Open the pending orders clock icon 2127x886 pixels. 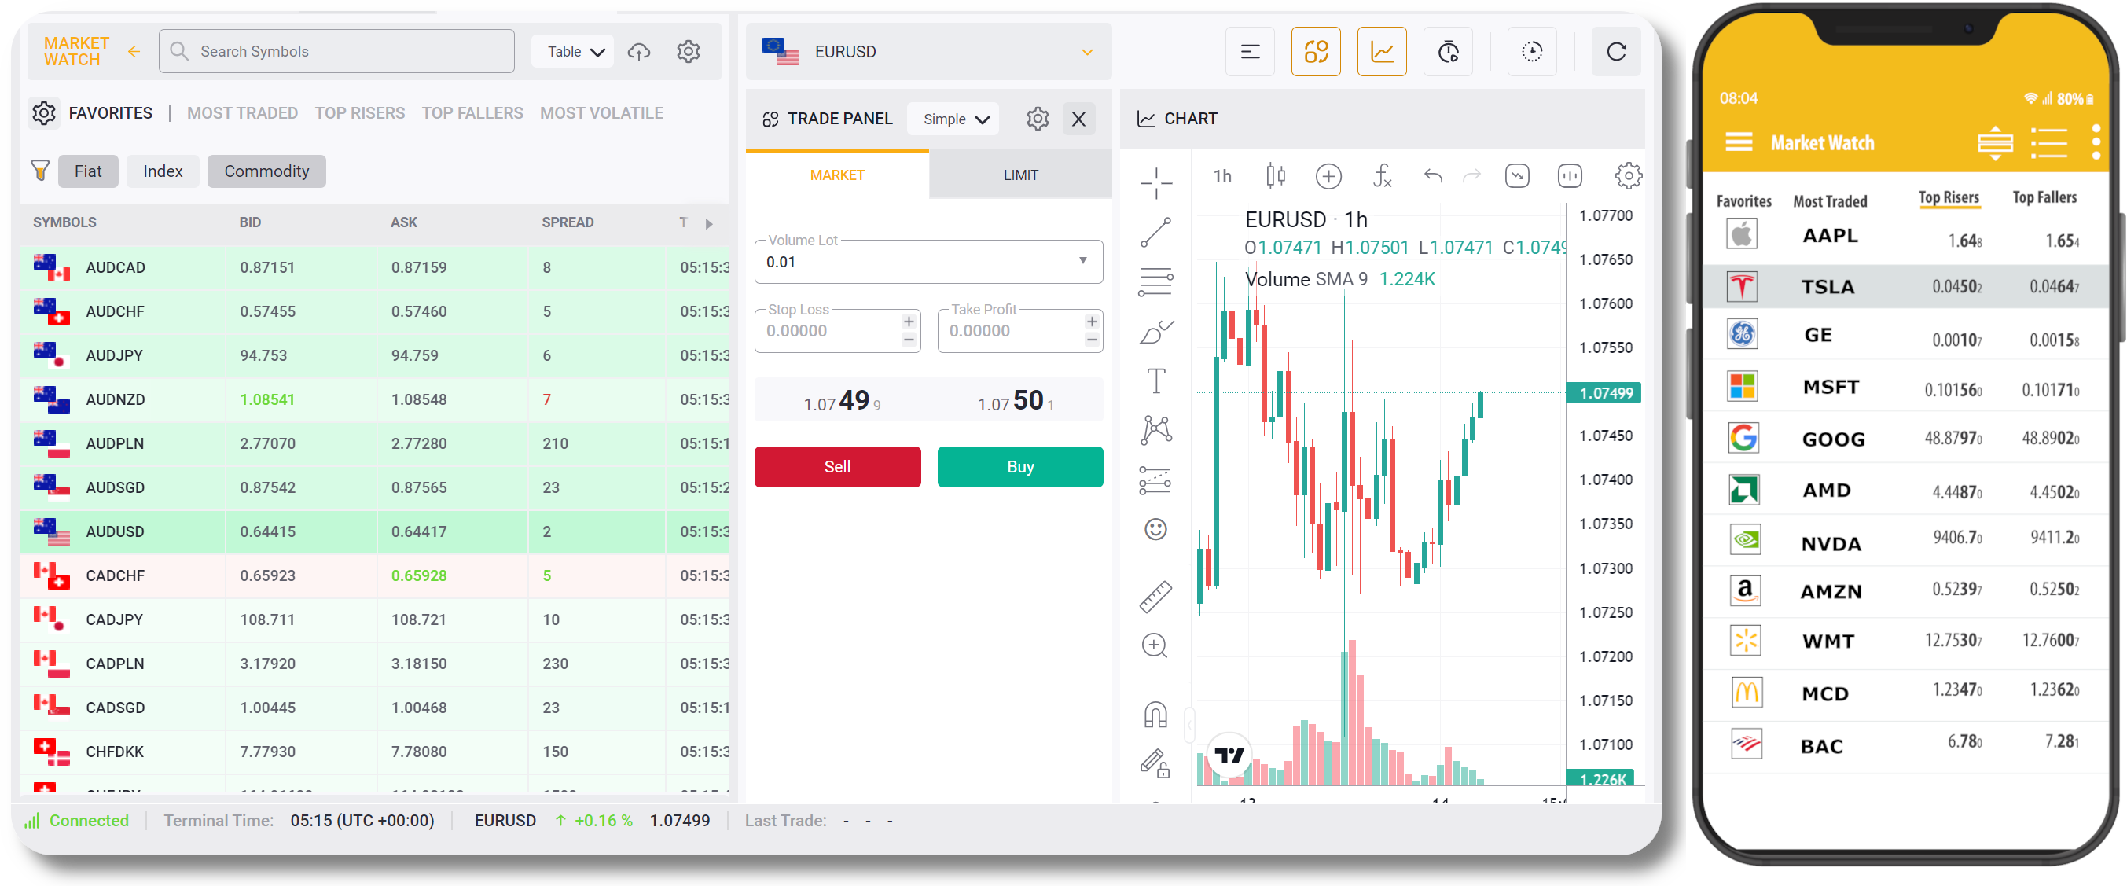[x=1447, y=52]
